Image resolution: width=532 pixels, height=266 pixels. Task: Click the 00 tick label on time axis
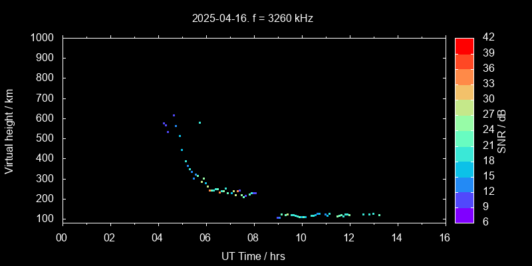tap(63, 238)
